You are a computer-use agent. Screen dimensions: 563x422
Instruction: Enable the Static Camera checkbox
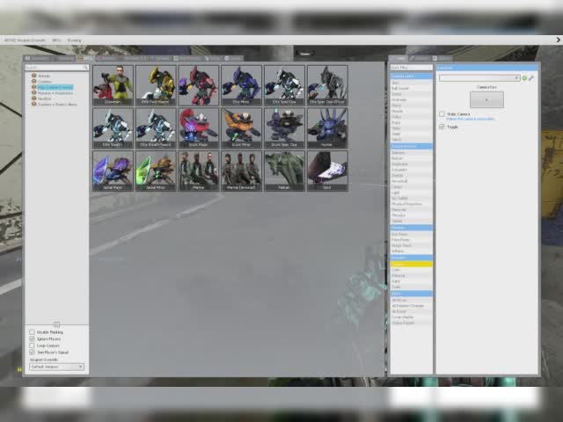click(442, 114)
